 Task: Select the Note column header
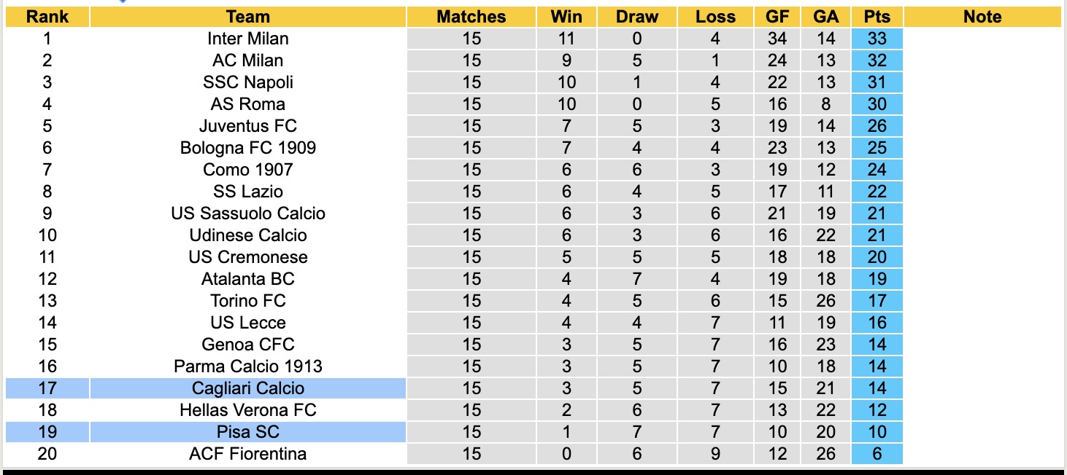(x=982, y=17)
